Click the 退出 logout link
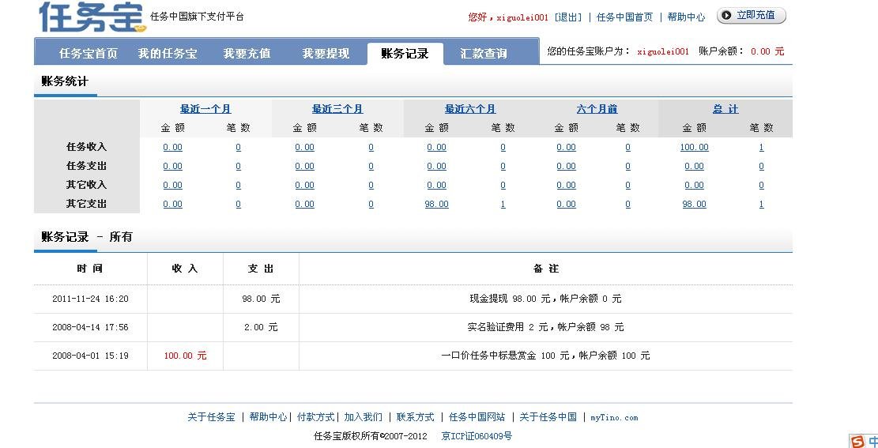The image size is (878, 448). point(567,17)
